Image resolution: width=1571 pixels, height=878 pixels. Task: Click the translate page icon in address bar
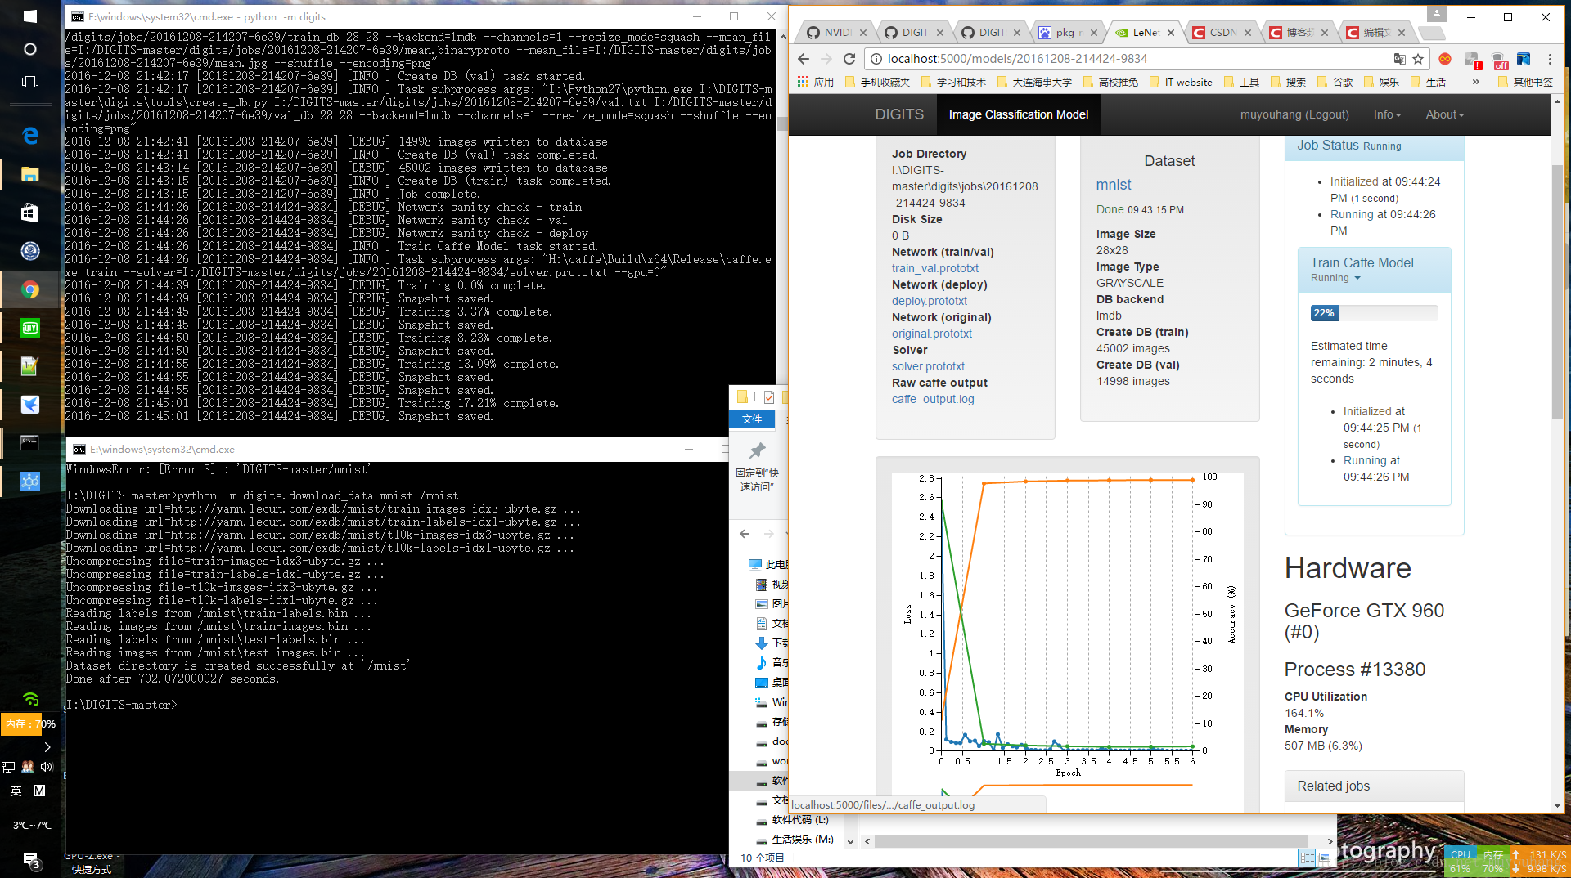click(1399, 59)
